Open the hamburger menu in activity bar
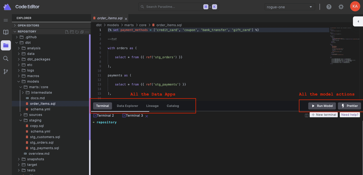The height and width of the screenshot is (175, 363). (x=6, y=20)
